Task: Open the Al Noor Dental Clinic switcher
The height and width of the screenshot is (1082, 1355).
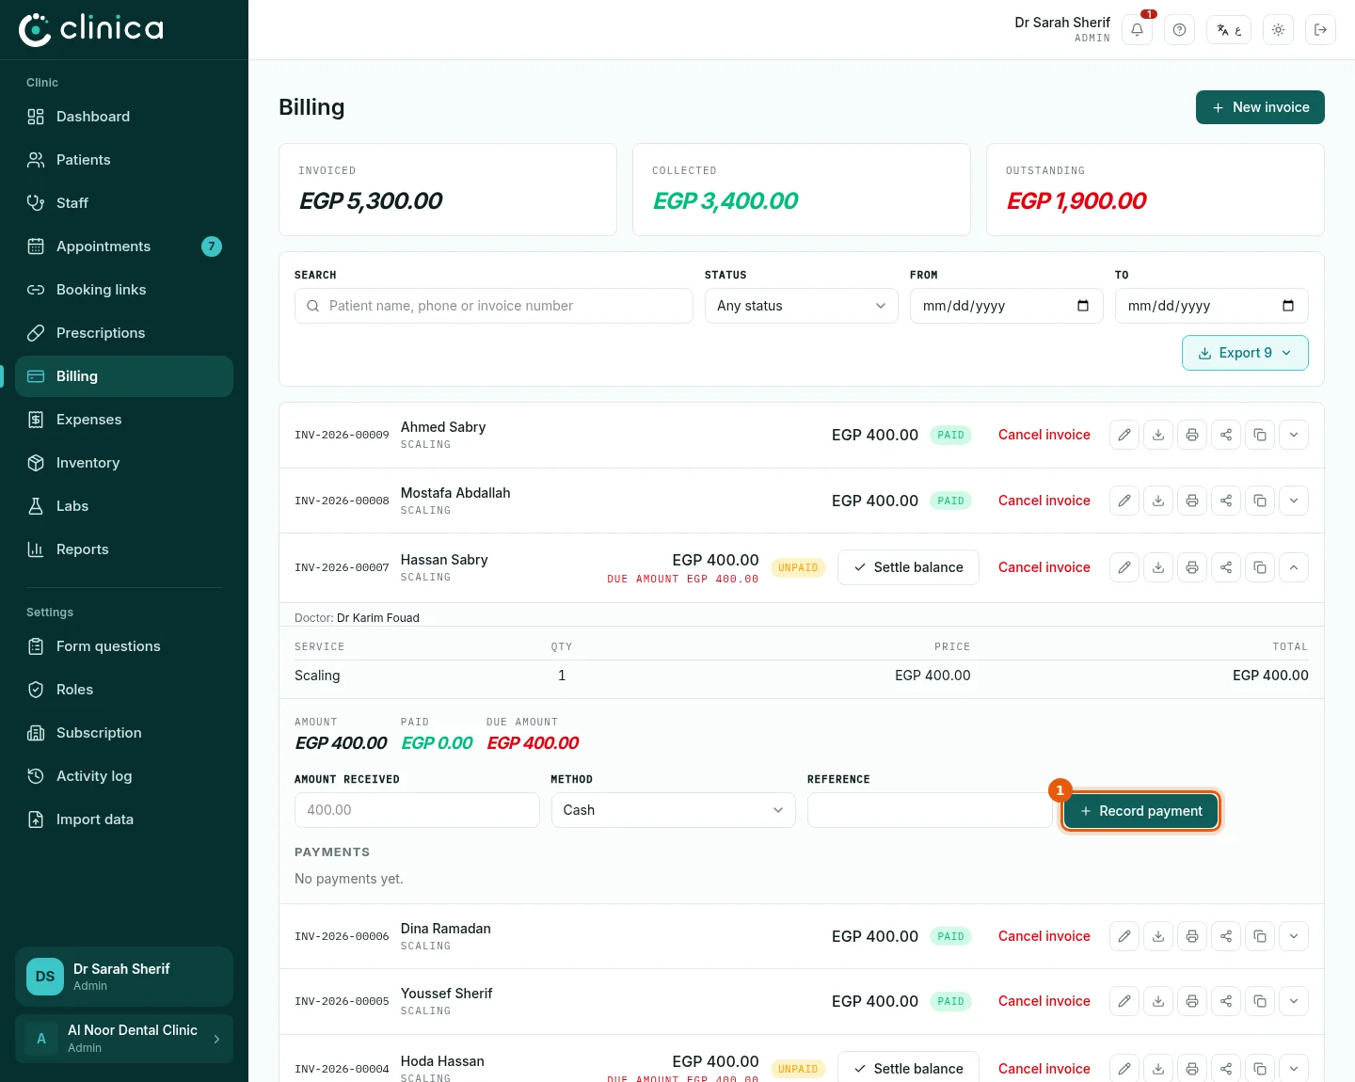Action: point(124,1039)
